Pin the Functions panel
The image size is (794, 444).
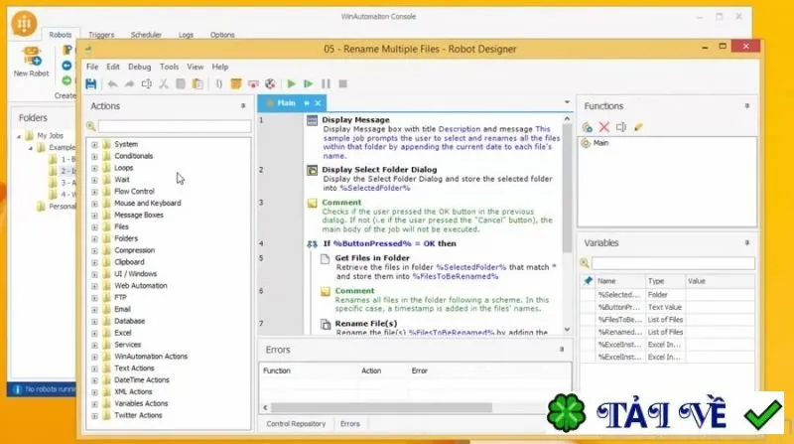[x=747, y=106]
